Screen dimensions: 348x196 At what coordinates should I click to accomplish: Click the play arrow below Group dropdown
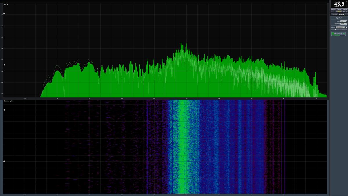pyautogui.click(x=343, y=30)
